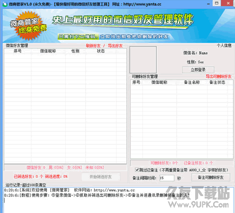Image resolution: width=235 pixels, height=213 pixels.
Task: Click the [教程]使用步骤 log line
Action: tap(97, 195)
